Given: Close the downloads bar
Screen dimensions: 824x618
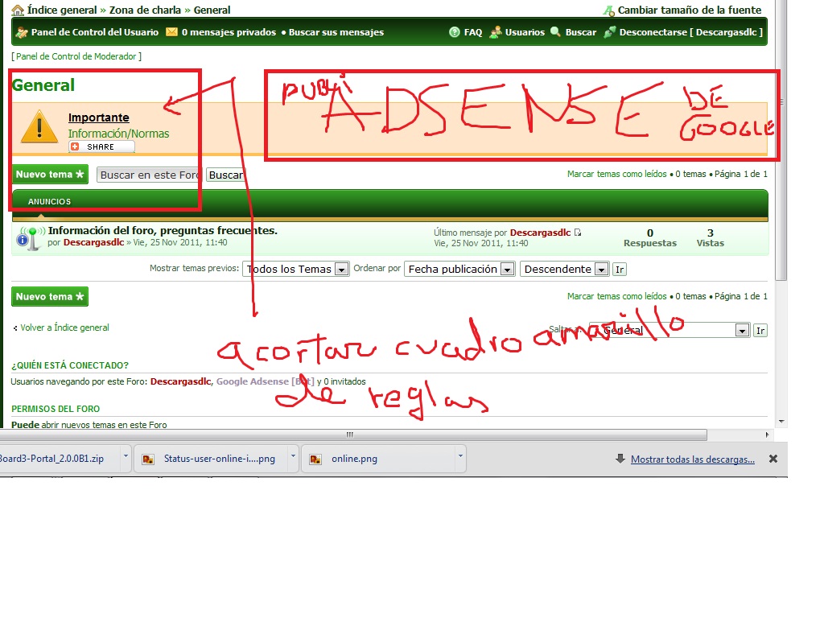Looking at the screenshot, I should pos(773,459).
